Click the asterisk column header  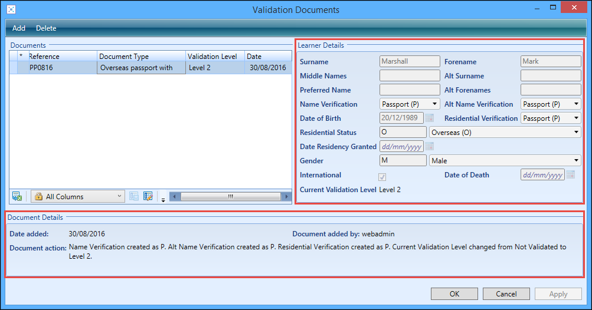tap(22, 56)
